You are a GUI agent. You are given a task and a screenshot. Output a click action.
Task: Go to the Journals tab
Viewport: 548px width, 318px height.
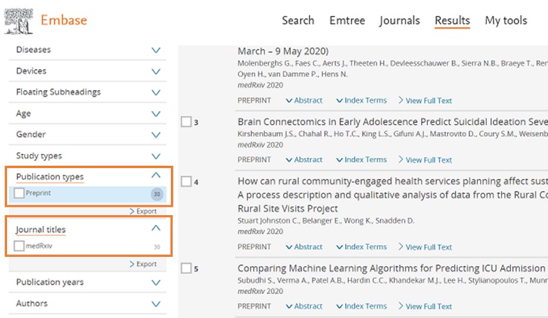(399, 21)
